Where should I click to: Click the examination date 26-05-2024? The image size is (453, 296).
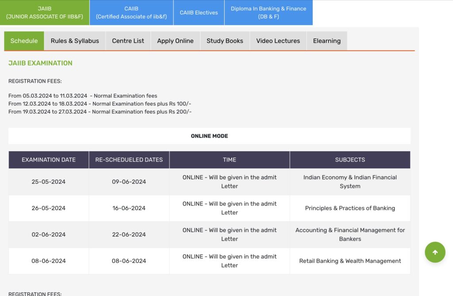pos(49,208)
